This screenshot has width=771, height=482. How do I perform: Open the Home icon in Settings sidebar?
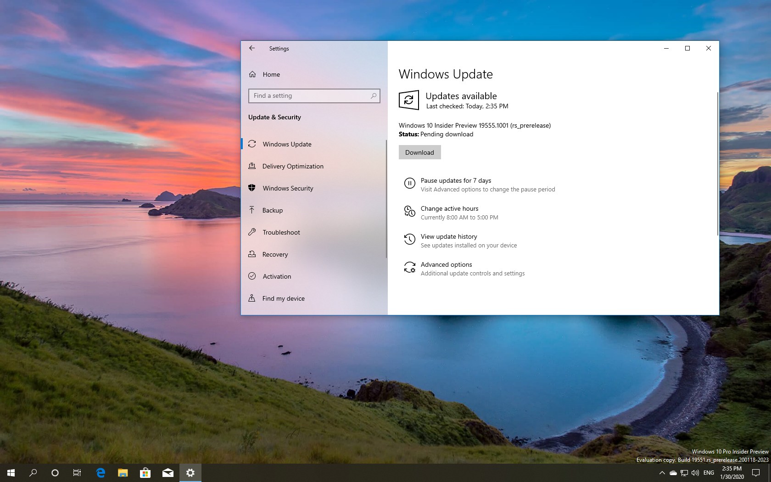[252, 74]
